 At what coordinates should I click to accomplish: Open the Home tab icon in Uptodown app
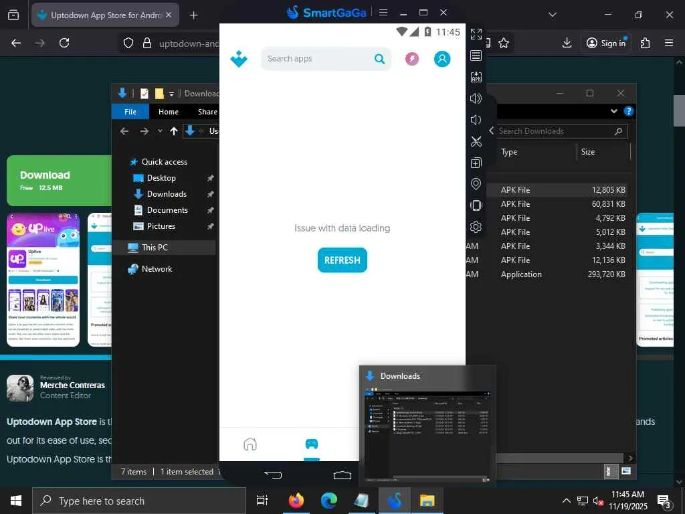pyautogui.click(x=250, y=444)
